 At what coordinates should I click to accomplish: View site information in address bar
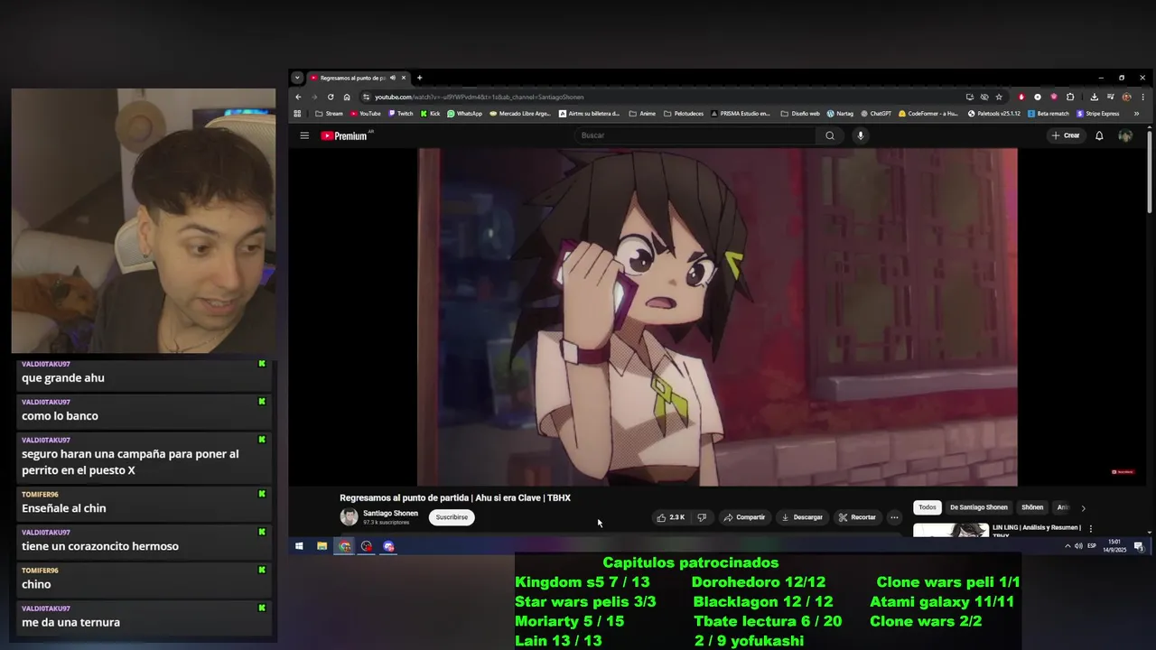click(x=366, y=97)
